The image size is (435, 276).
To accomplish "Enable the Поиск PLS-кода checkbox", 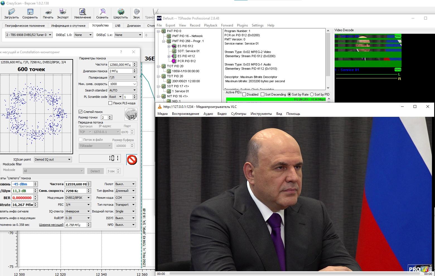I will (x=110, y=103).
